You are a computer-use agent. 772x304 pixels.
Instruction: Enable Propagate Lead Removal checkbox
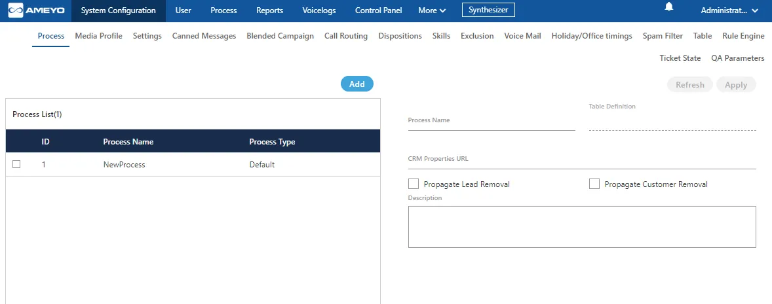414,184
